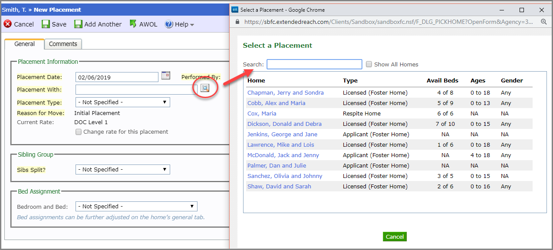Click 'Smith, T. » New Placement' title

[x=41, y=9]
